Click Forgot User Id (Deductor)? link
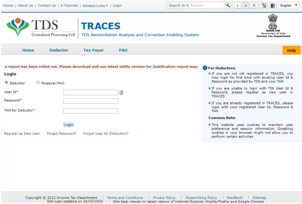The width and height of the screenshot is (302, 204). tap(106, 133)
